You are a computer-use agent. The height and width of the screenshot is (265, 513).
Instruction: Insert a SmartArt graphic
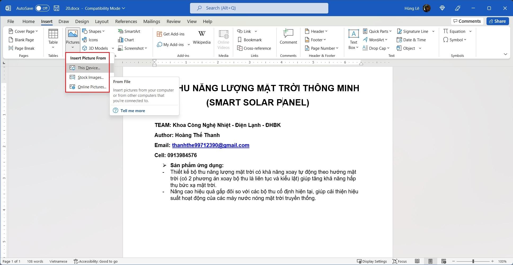[x=129, y=31]
